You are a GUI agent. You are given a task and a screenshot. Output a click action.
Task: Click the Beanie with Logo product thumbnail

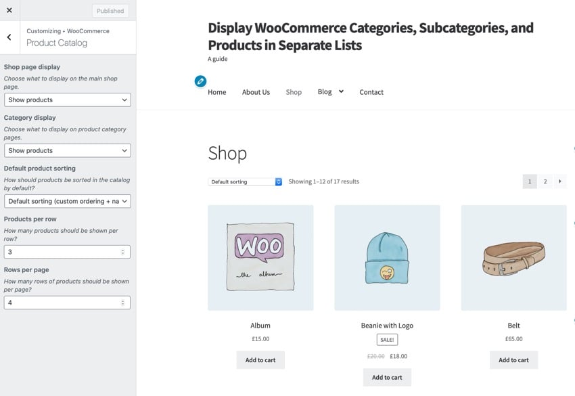[387, 257]
